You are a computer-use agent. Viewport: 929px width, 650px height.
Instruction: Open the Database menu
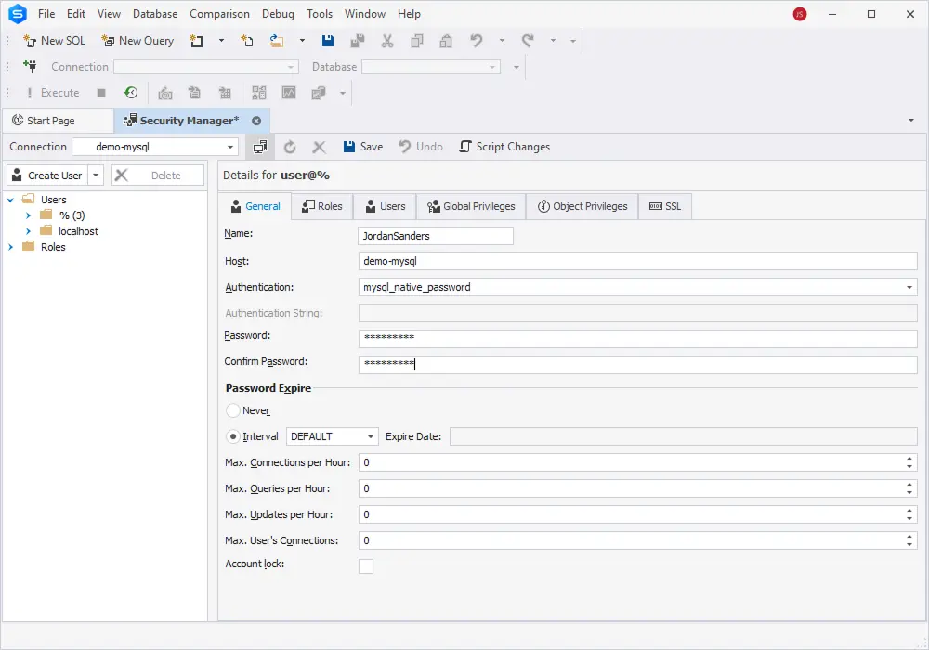(x=155, y=14)
